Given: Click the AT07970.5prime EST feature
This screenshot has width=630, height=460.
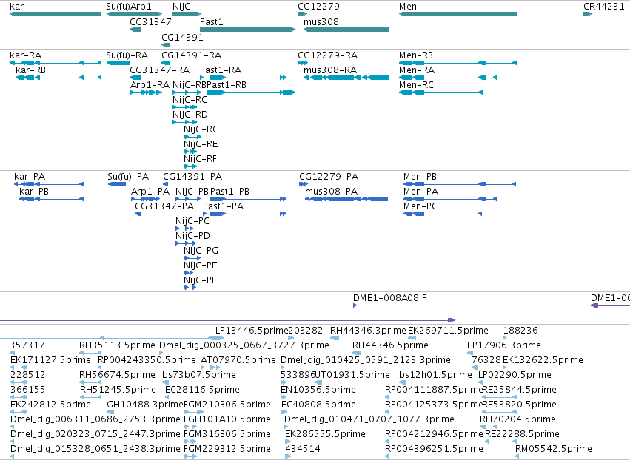Looking at the screenshot, I should (210, 368).
